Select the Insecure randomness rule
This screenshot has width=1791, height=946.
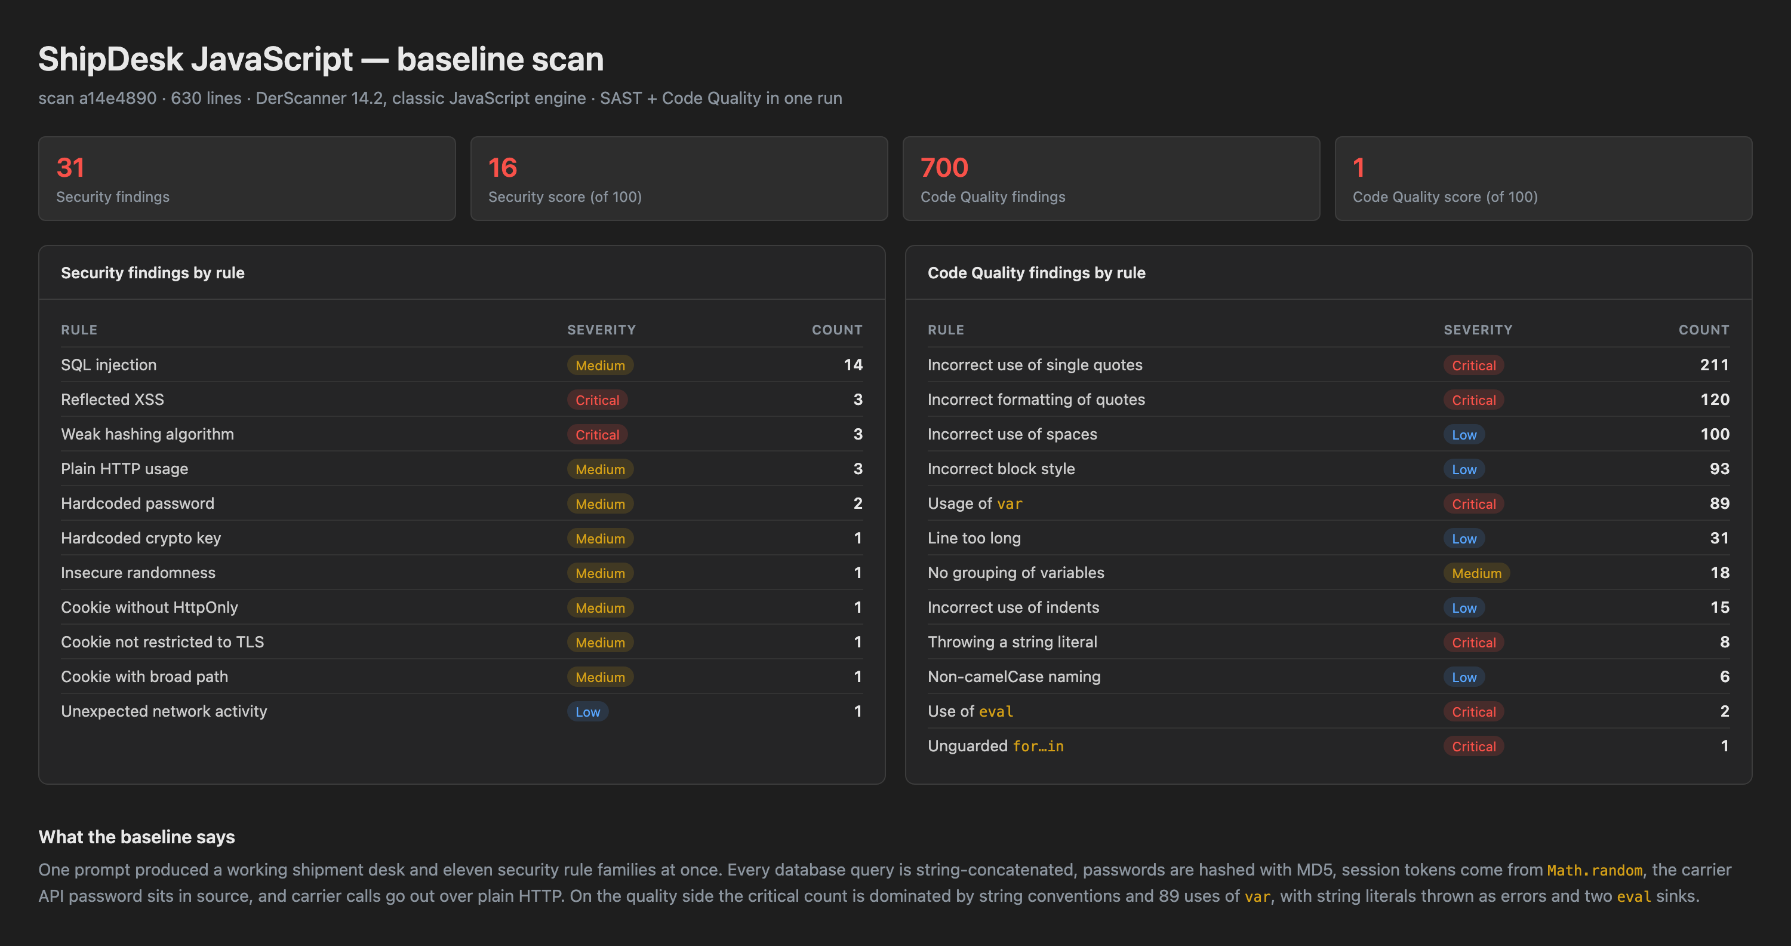[139, 573]
